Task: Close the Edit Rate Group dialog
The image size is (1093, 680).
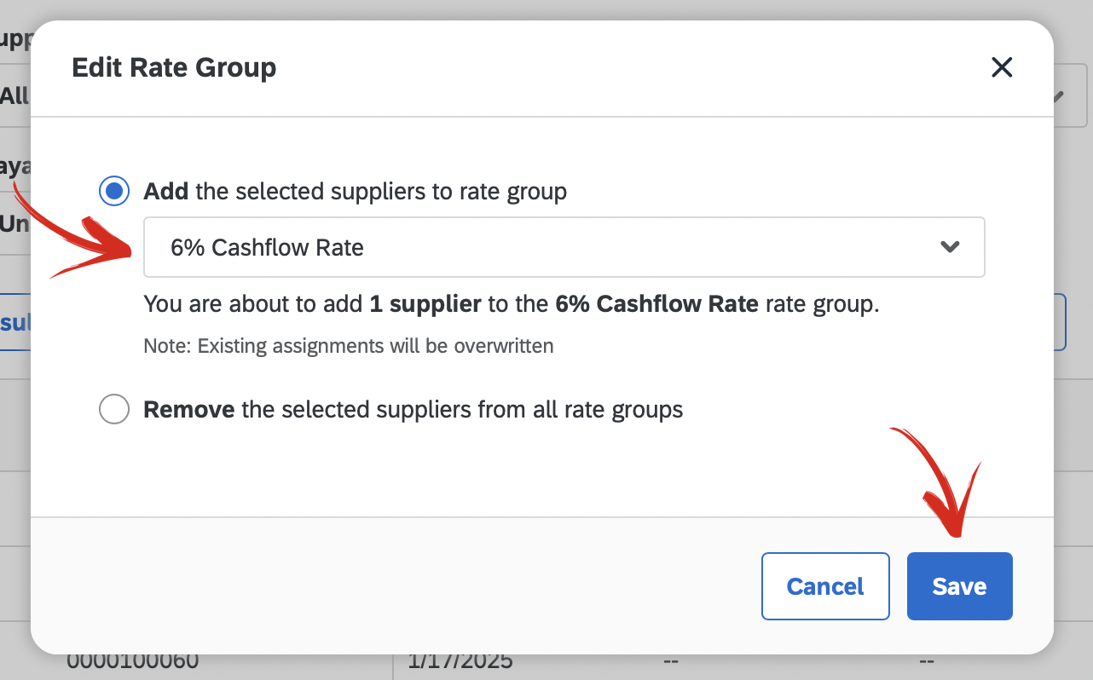Action: [x=1002, y=67]
